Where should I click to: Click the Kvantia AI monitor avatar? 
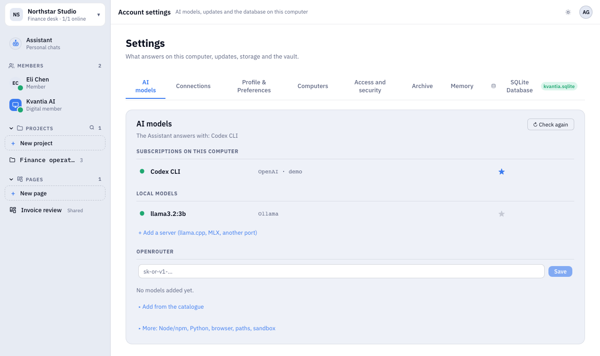tap(15, 105)
